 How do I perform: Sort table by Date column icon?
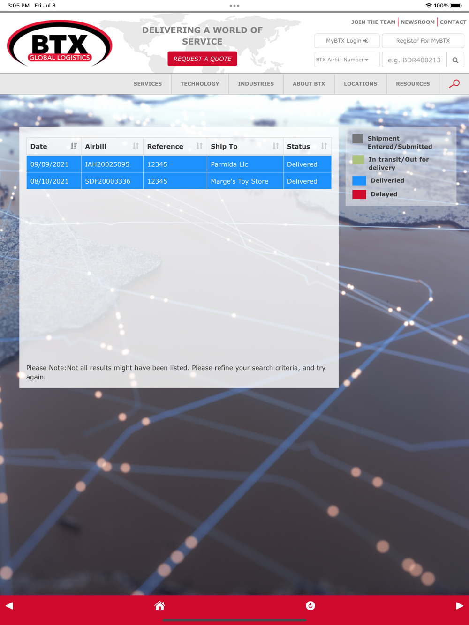click(74, 146)
